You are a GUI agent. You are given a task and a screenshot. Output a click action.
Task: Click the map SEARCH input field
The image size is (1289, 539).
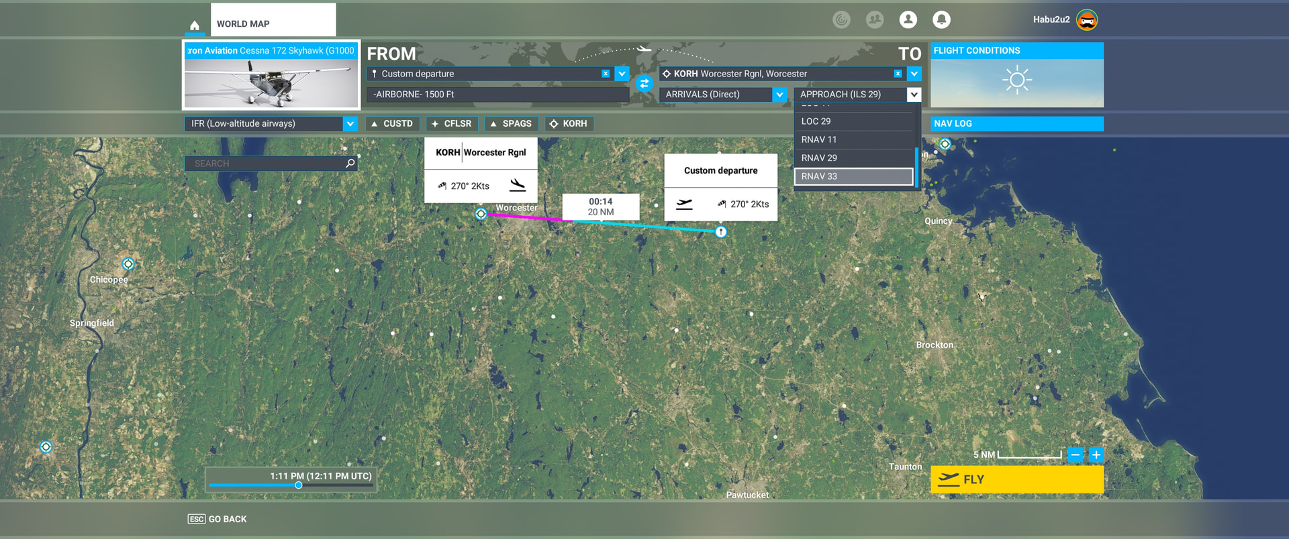pos(271,163)
